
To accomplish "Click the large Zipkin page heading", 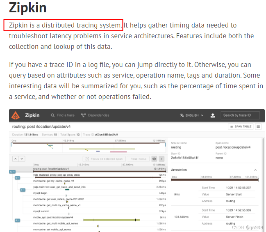I will pyautogui.click(x=27, y=8).
